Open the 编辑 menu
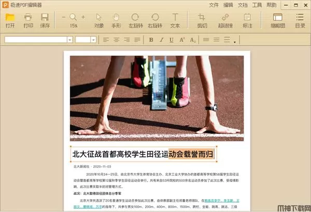The width and height of the screenshot is (311, 212). coord(228,5)
